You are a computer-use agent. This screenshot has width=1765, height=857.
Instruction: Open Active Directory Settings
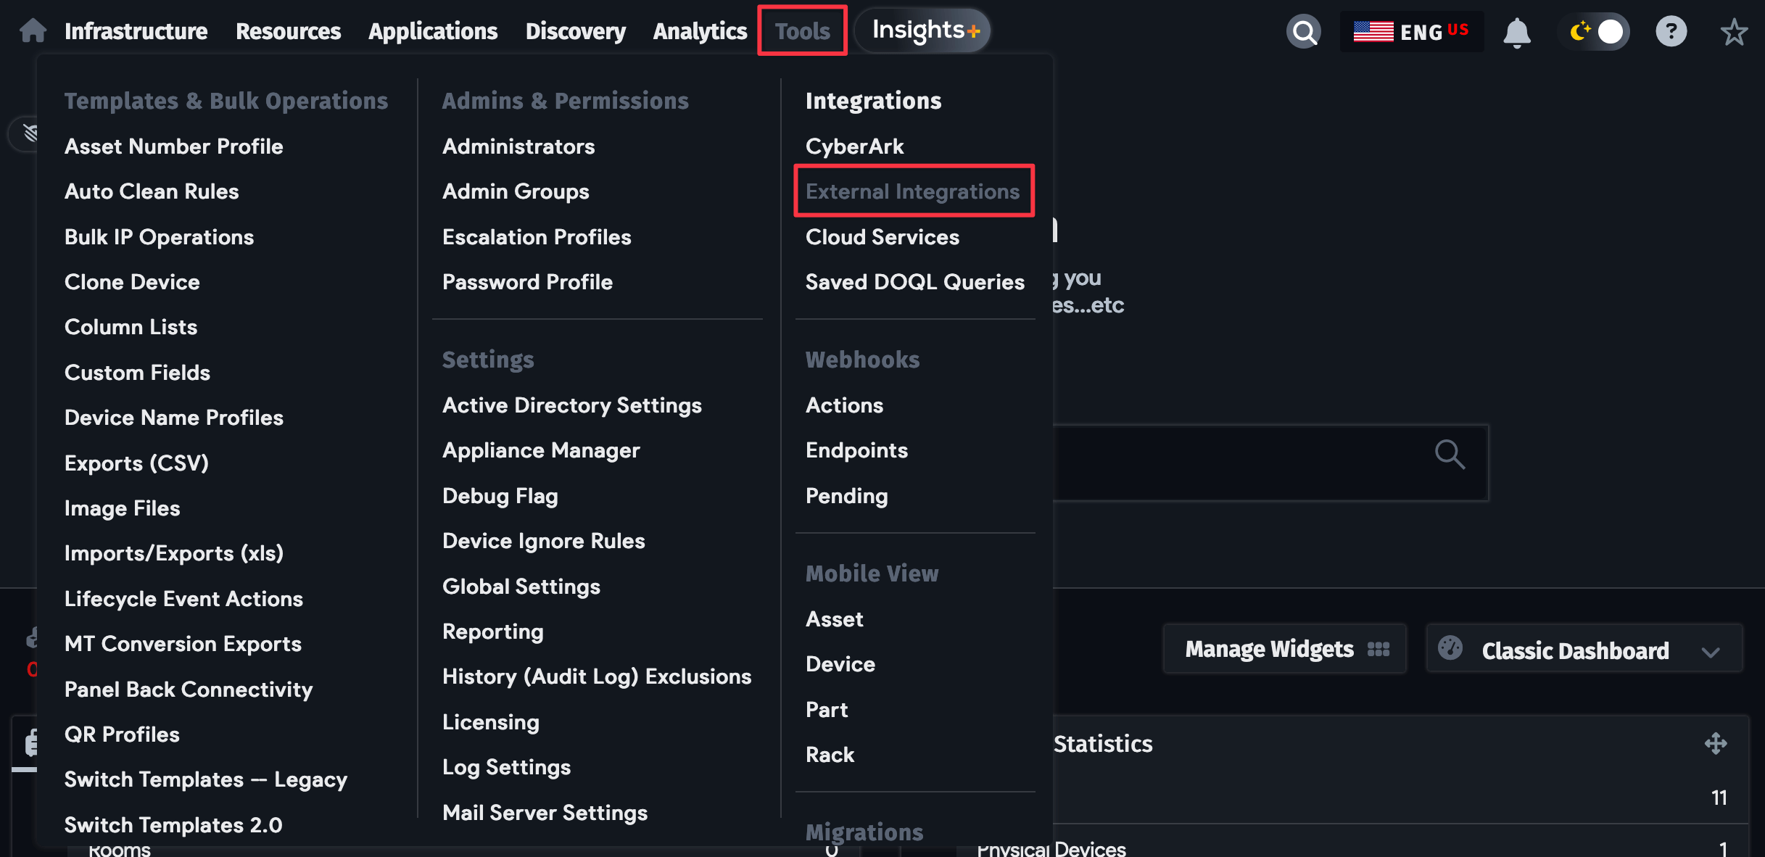pos(571,405)
